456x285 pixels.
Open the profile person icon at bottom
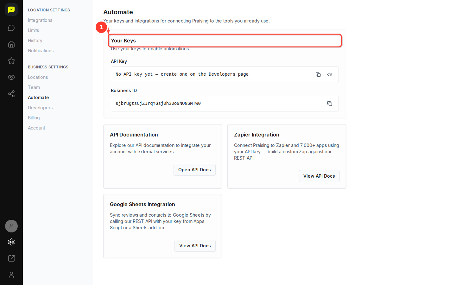click(11, 275)
